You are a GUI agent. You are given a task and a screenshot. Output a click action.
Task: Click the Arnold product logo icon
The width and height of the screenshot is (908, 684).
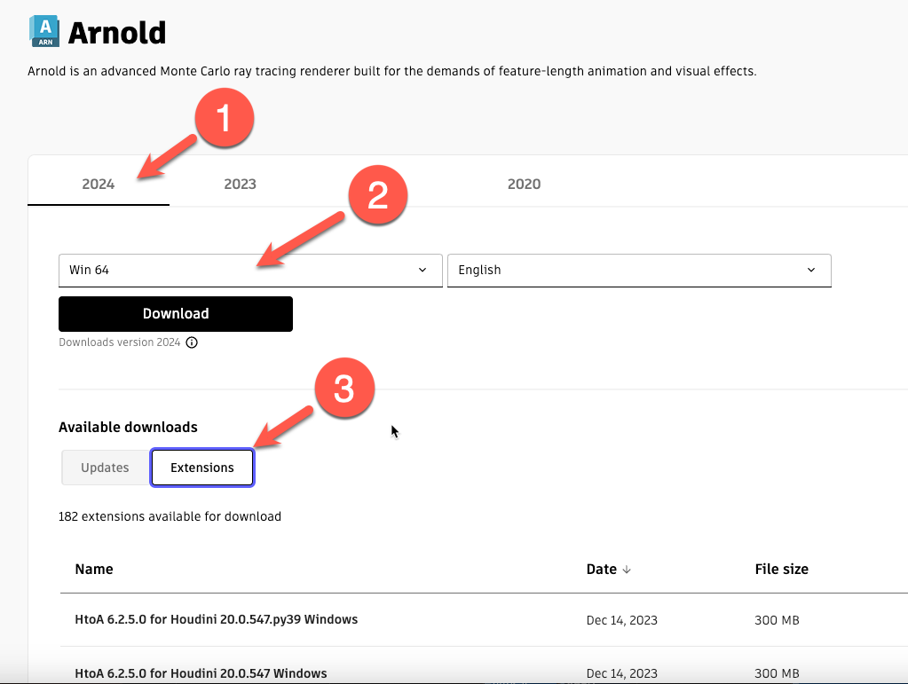(43, 31)
